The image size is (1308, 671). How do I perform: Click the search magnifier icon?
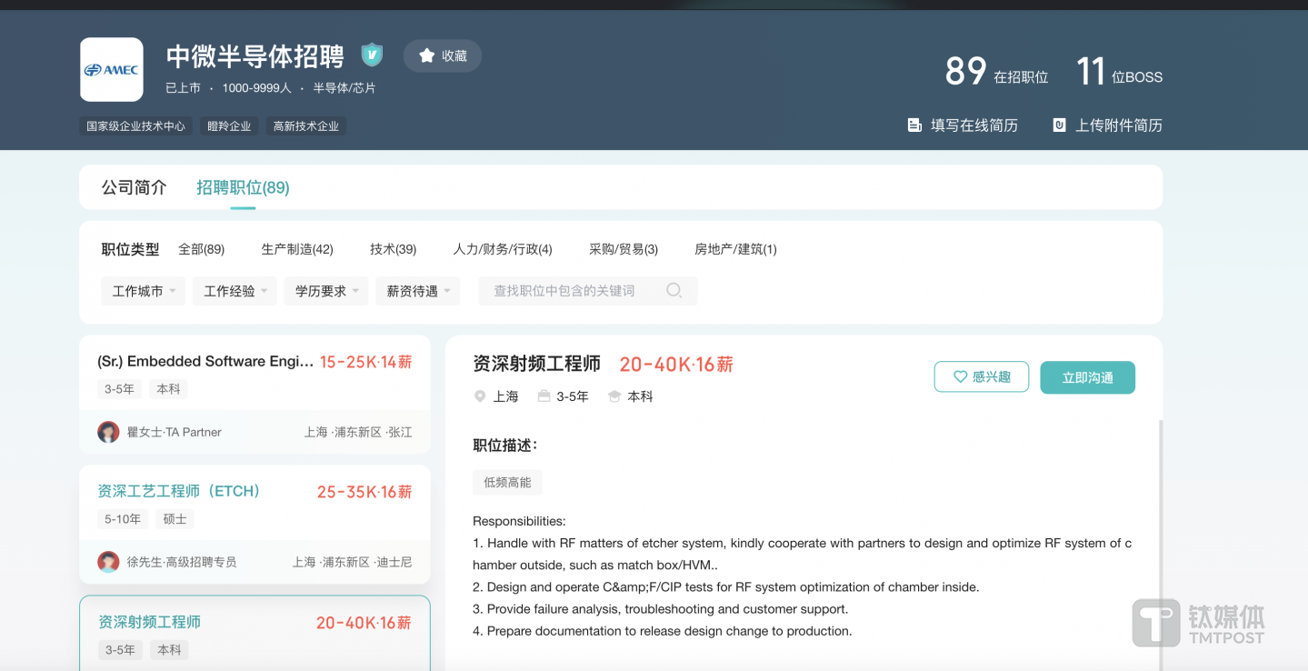pos(674,291)
